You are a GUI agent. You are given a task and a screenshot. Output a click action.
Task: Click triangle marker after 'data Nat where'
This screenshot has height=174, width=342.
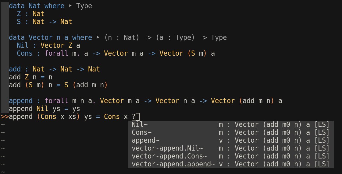click(x=70, y=6)
